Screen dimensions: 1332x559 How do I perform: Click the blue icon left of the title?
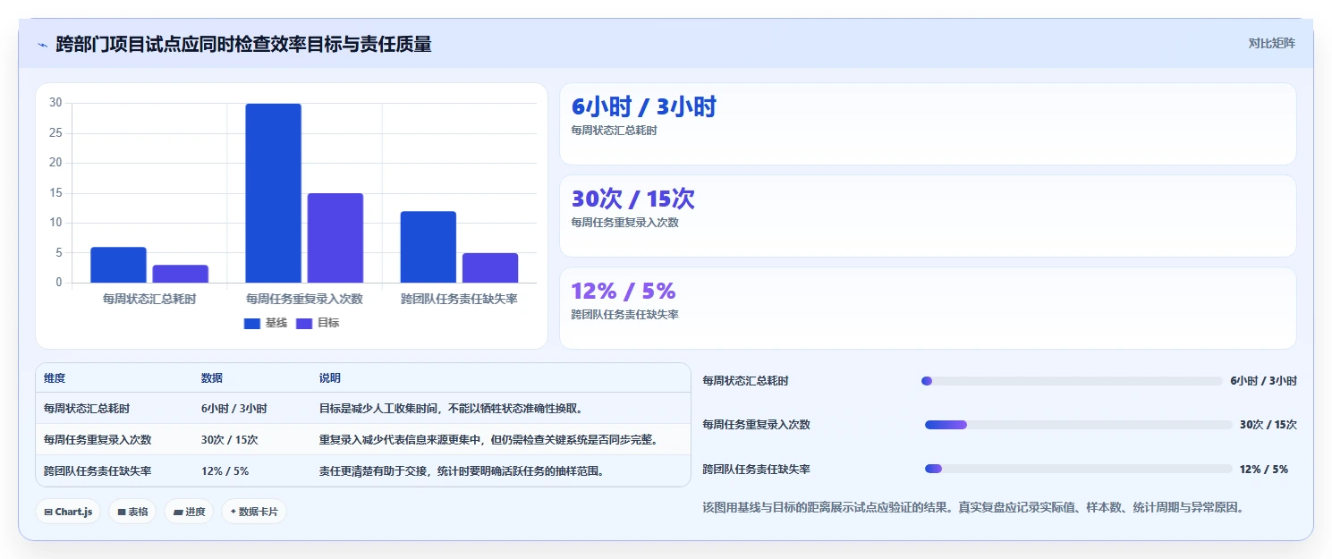pos(42,44)
